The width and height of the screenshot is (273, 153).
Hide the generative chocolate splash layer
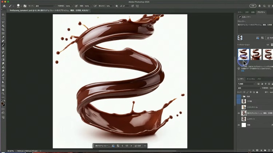point(239,113)
